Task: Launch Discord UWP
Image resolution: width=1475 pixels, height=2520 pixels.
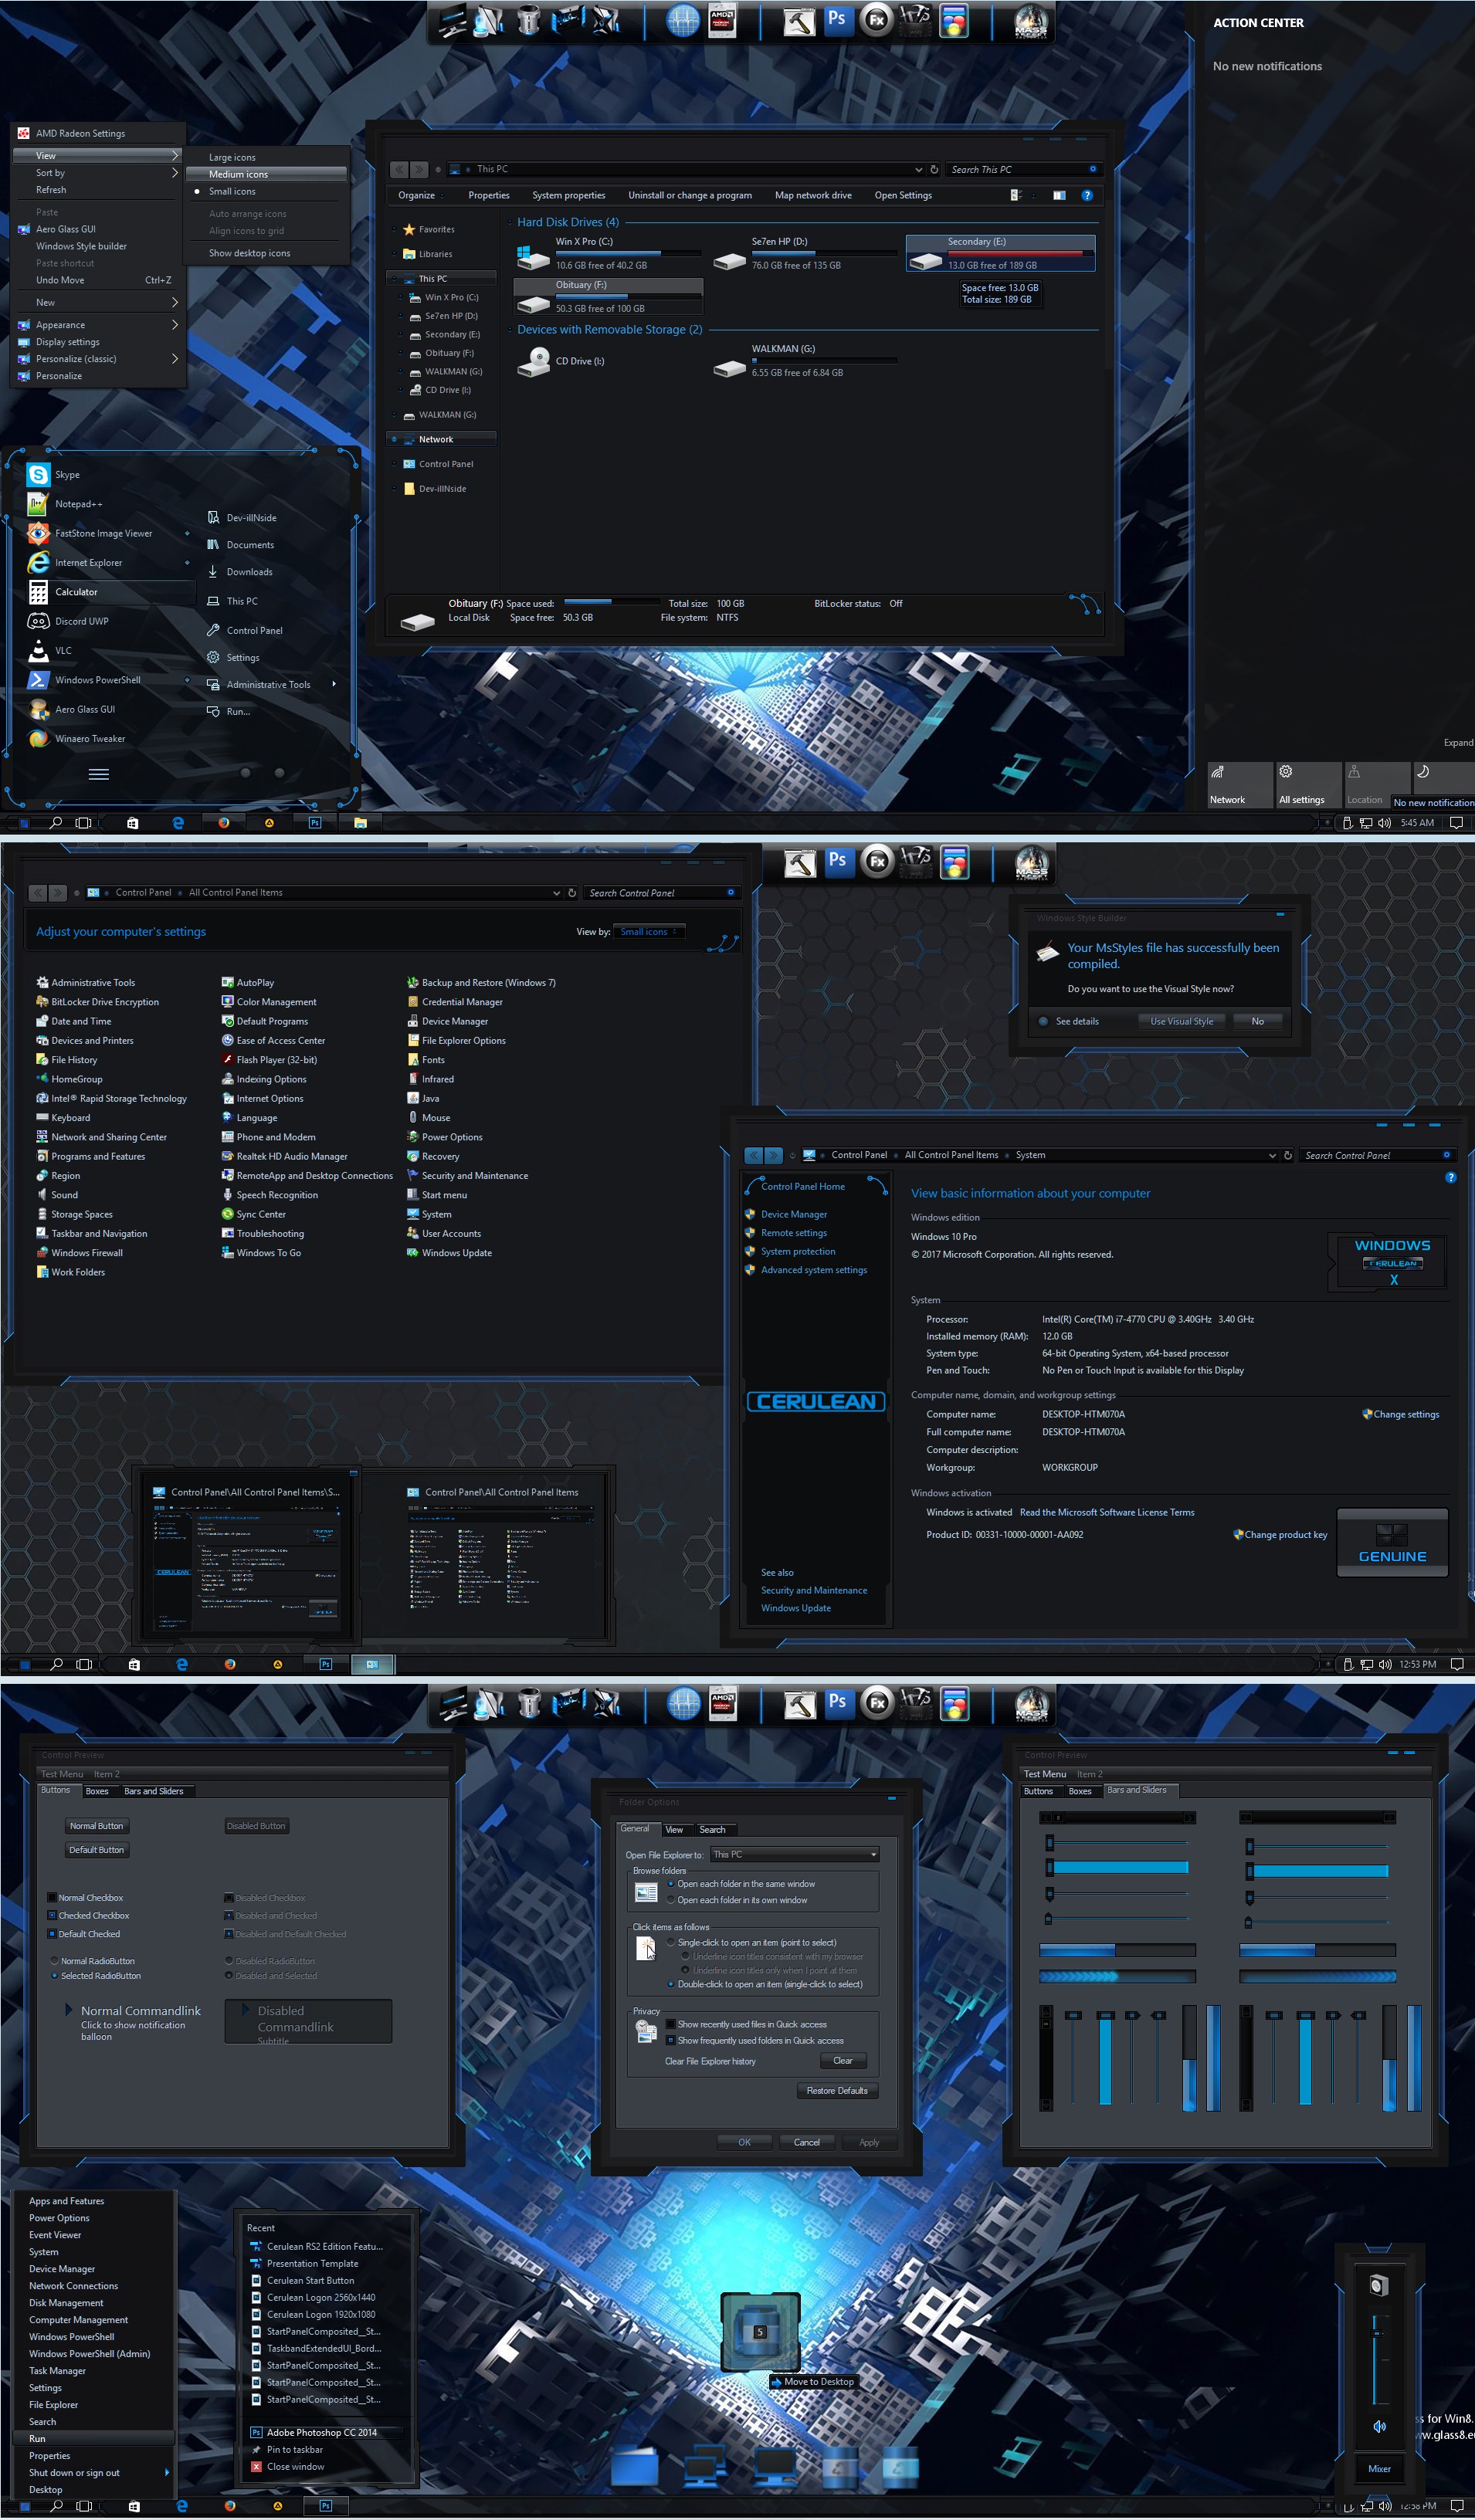Action: pyautogui.click(x=68, y=621)
